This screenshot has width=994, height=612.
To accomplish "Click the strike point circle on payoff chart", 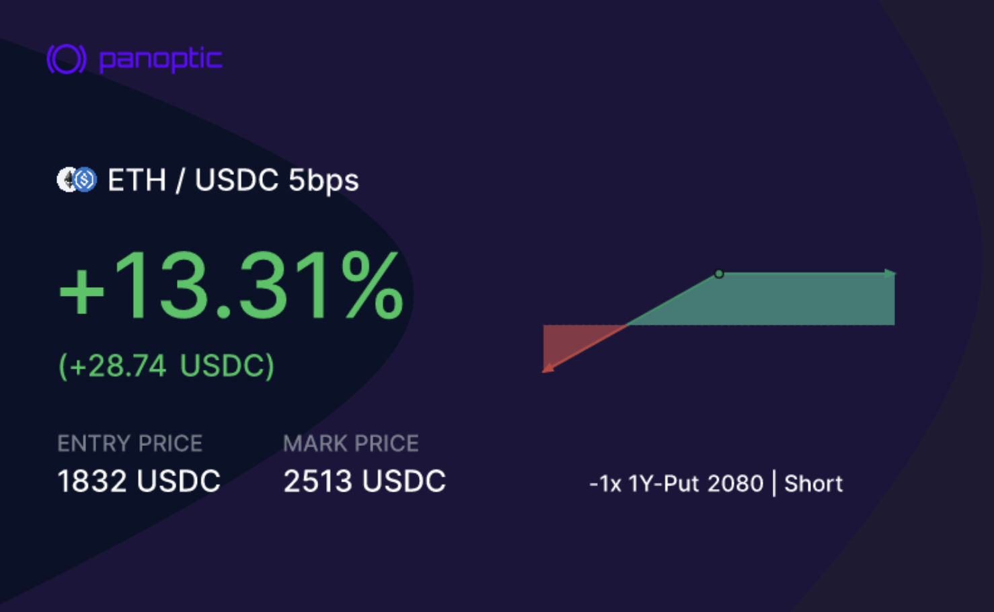I will pos(719,274).
